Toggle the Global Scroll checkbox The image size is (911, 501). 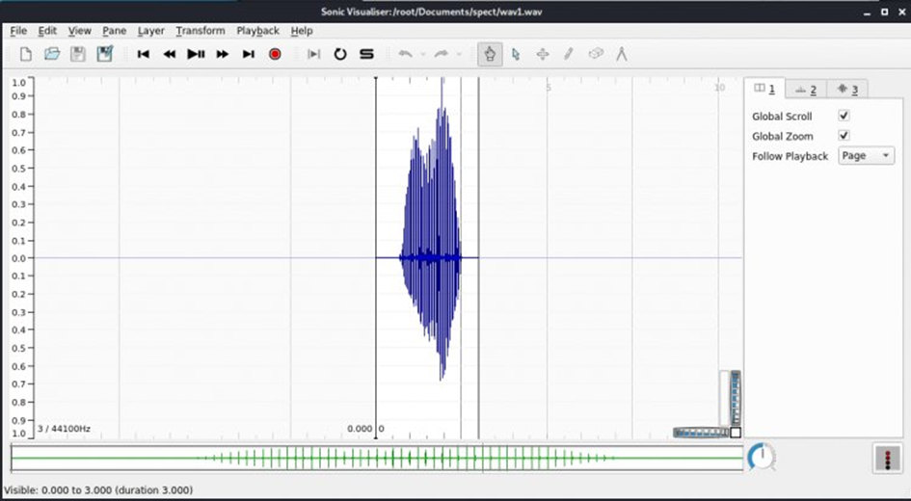pyautogui.click(x=844, y=116)
